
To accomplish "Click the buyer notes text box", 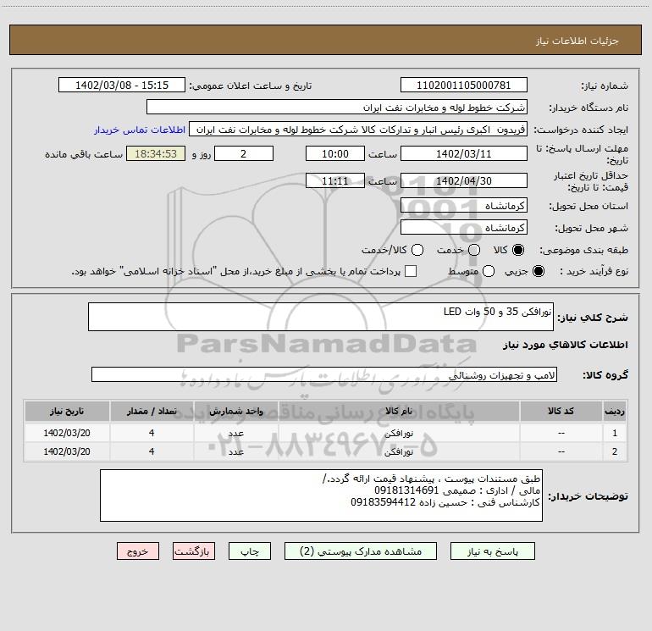I will click(321, 495).
